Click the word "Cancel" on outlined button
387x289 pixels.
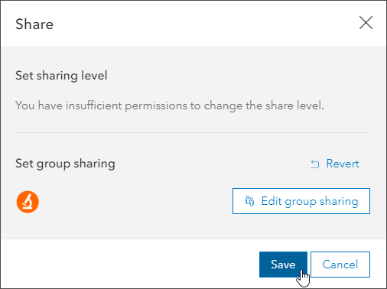pos(340,265)
